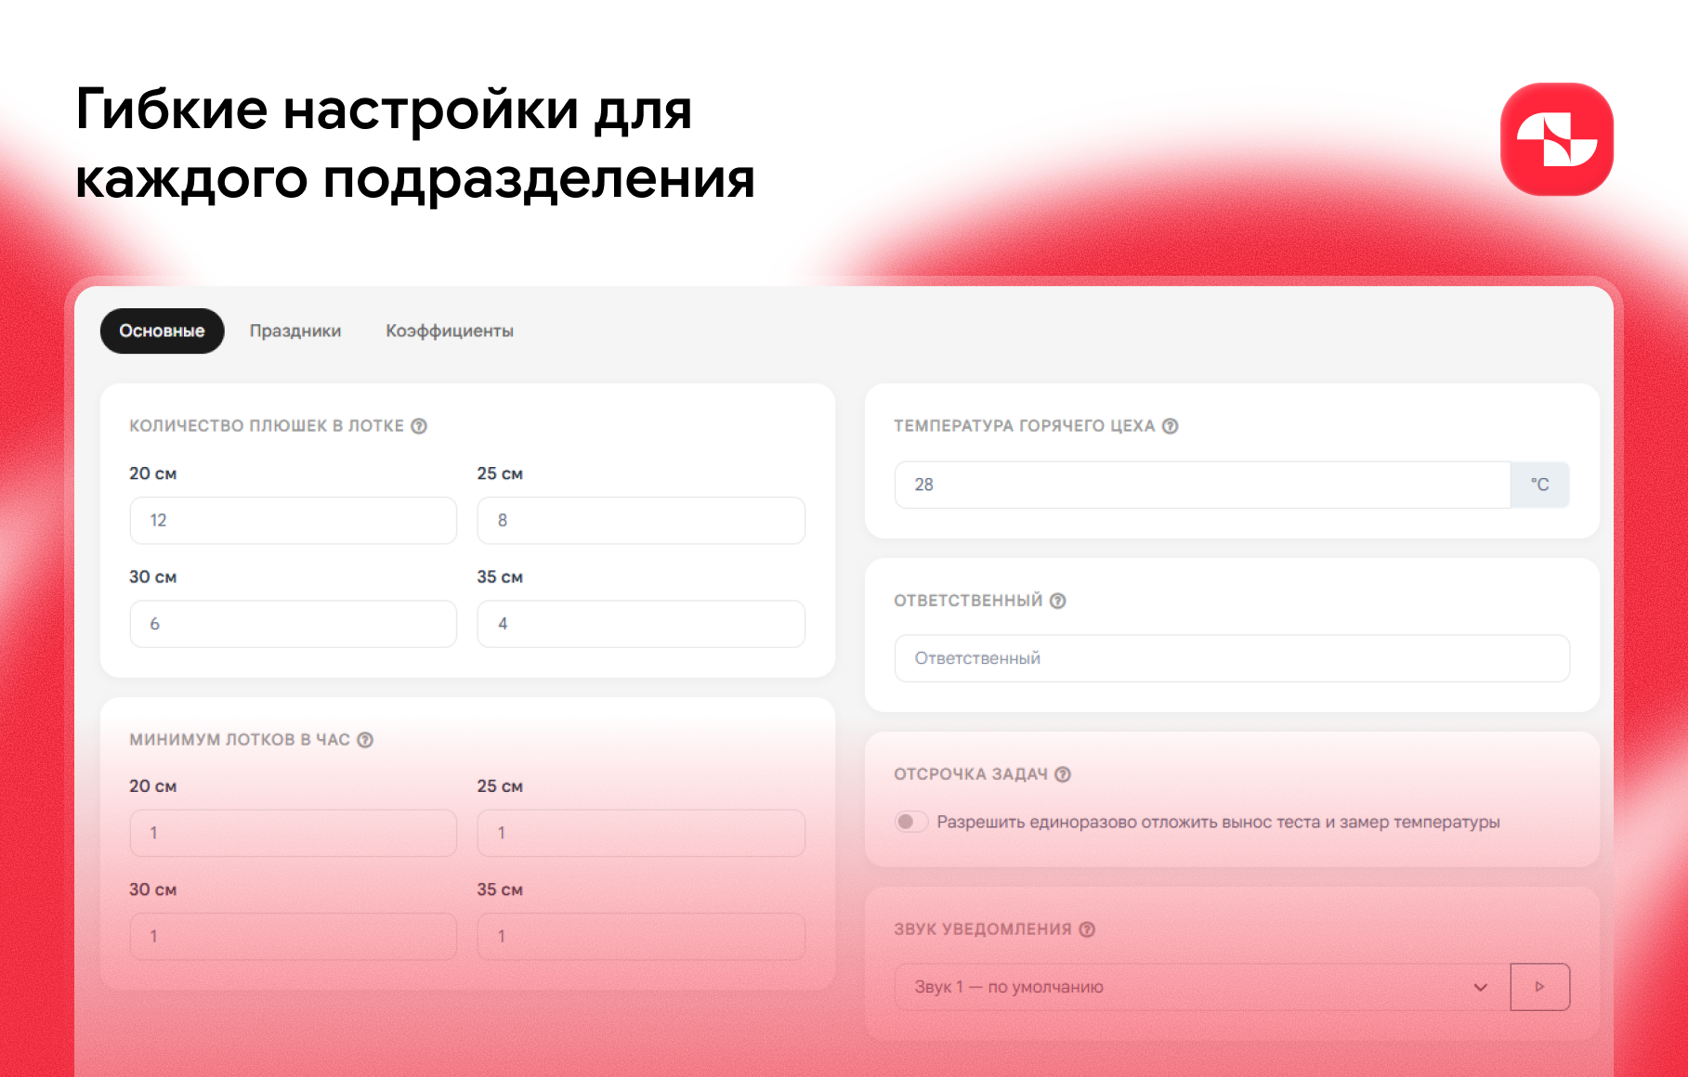
Task: Click the 20 см field with value 12
Action: (294, 521)
